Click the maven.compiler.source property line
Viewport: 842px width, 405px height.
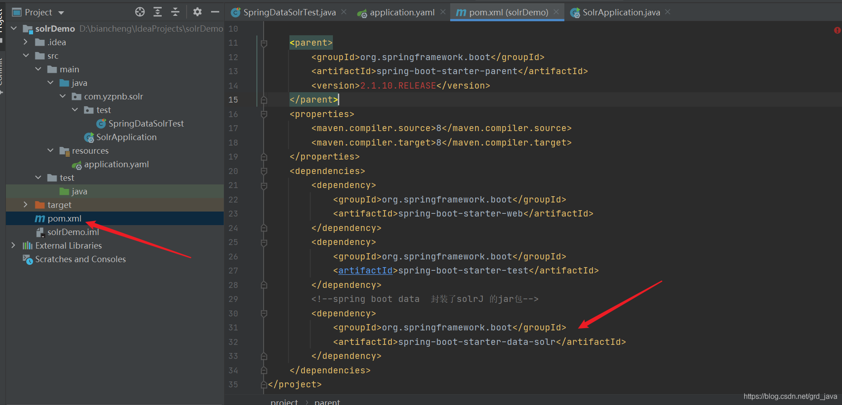click(442, 128)
